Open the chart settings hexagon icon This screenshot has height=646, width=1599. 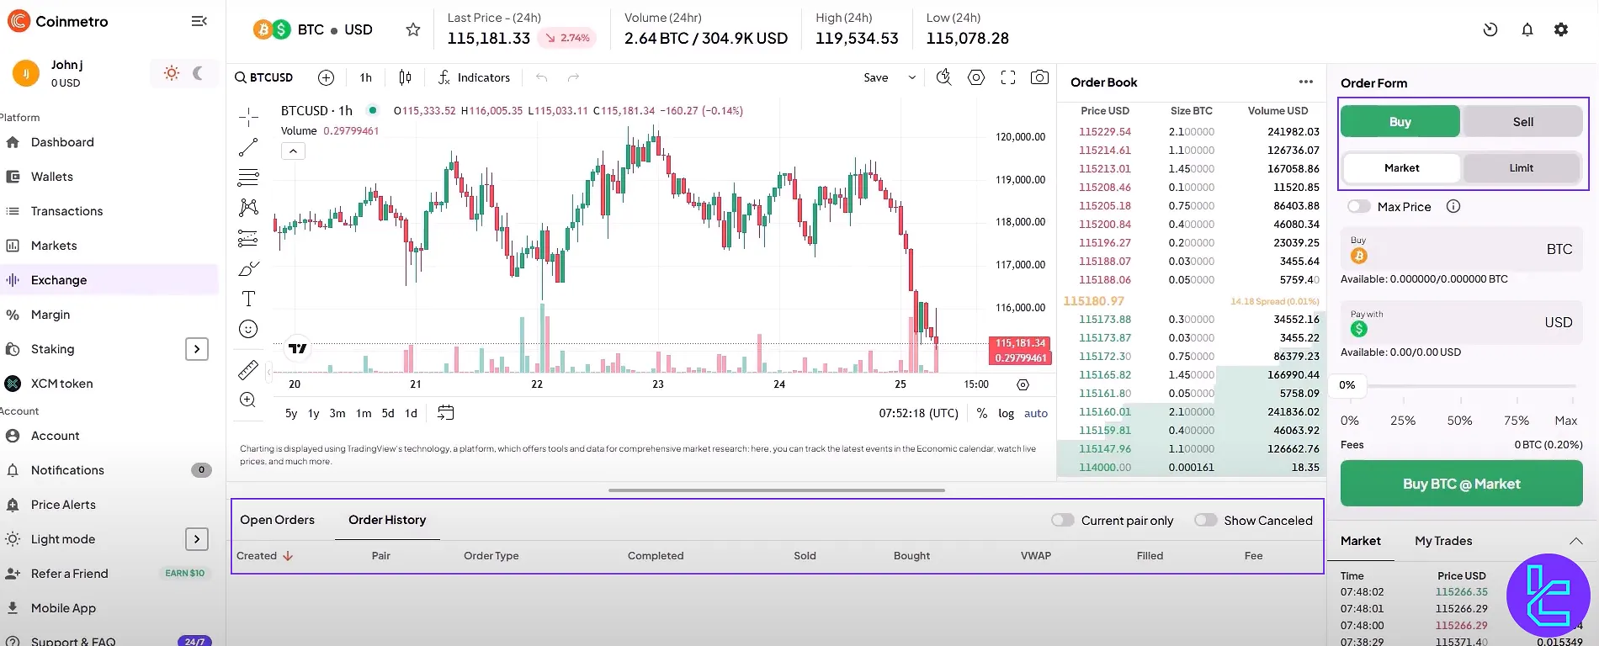coord(976,77)
